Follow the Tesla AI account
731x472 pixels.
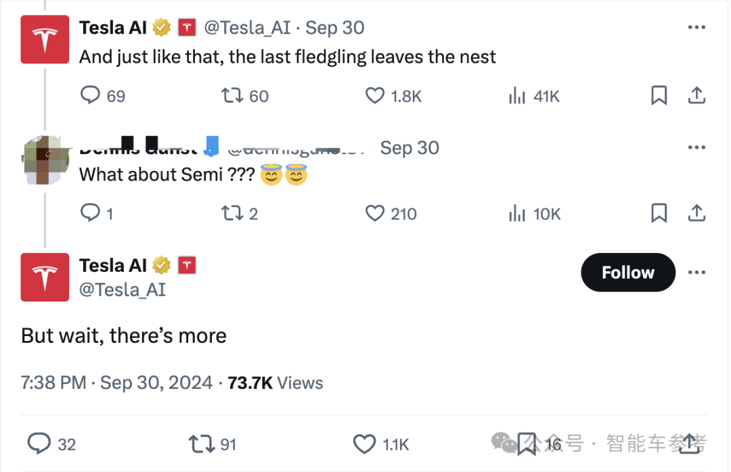(x=627, y=273)
